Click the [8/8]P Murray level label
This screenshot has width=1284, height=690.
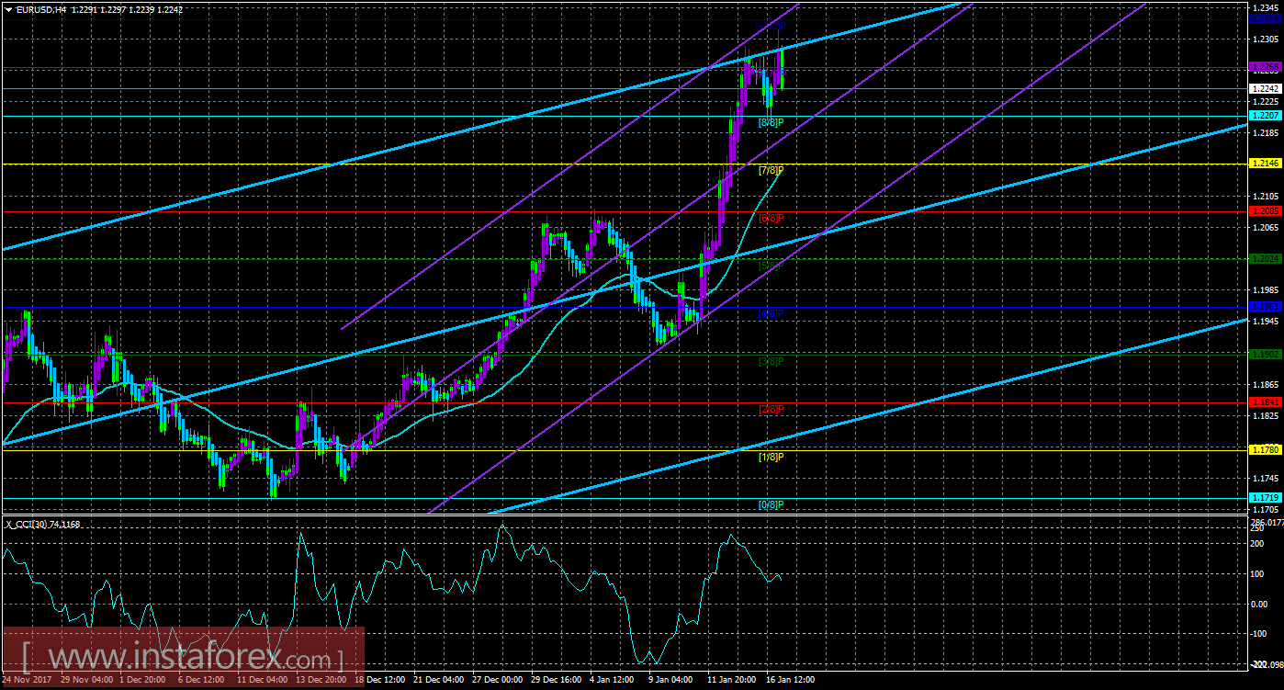click(771, 122)
